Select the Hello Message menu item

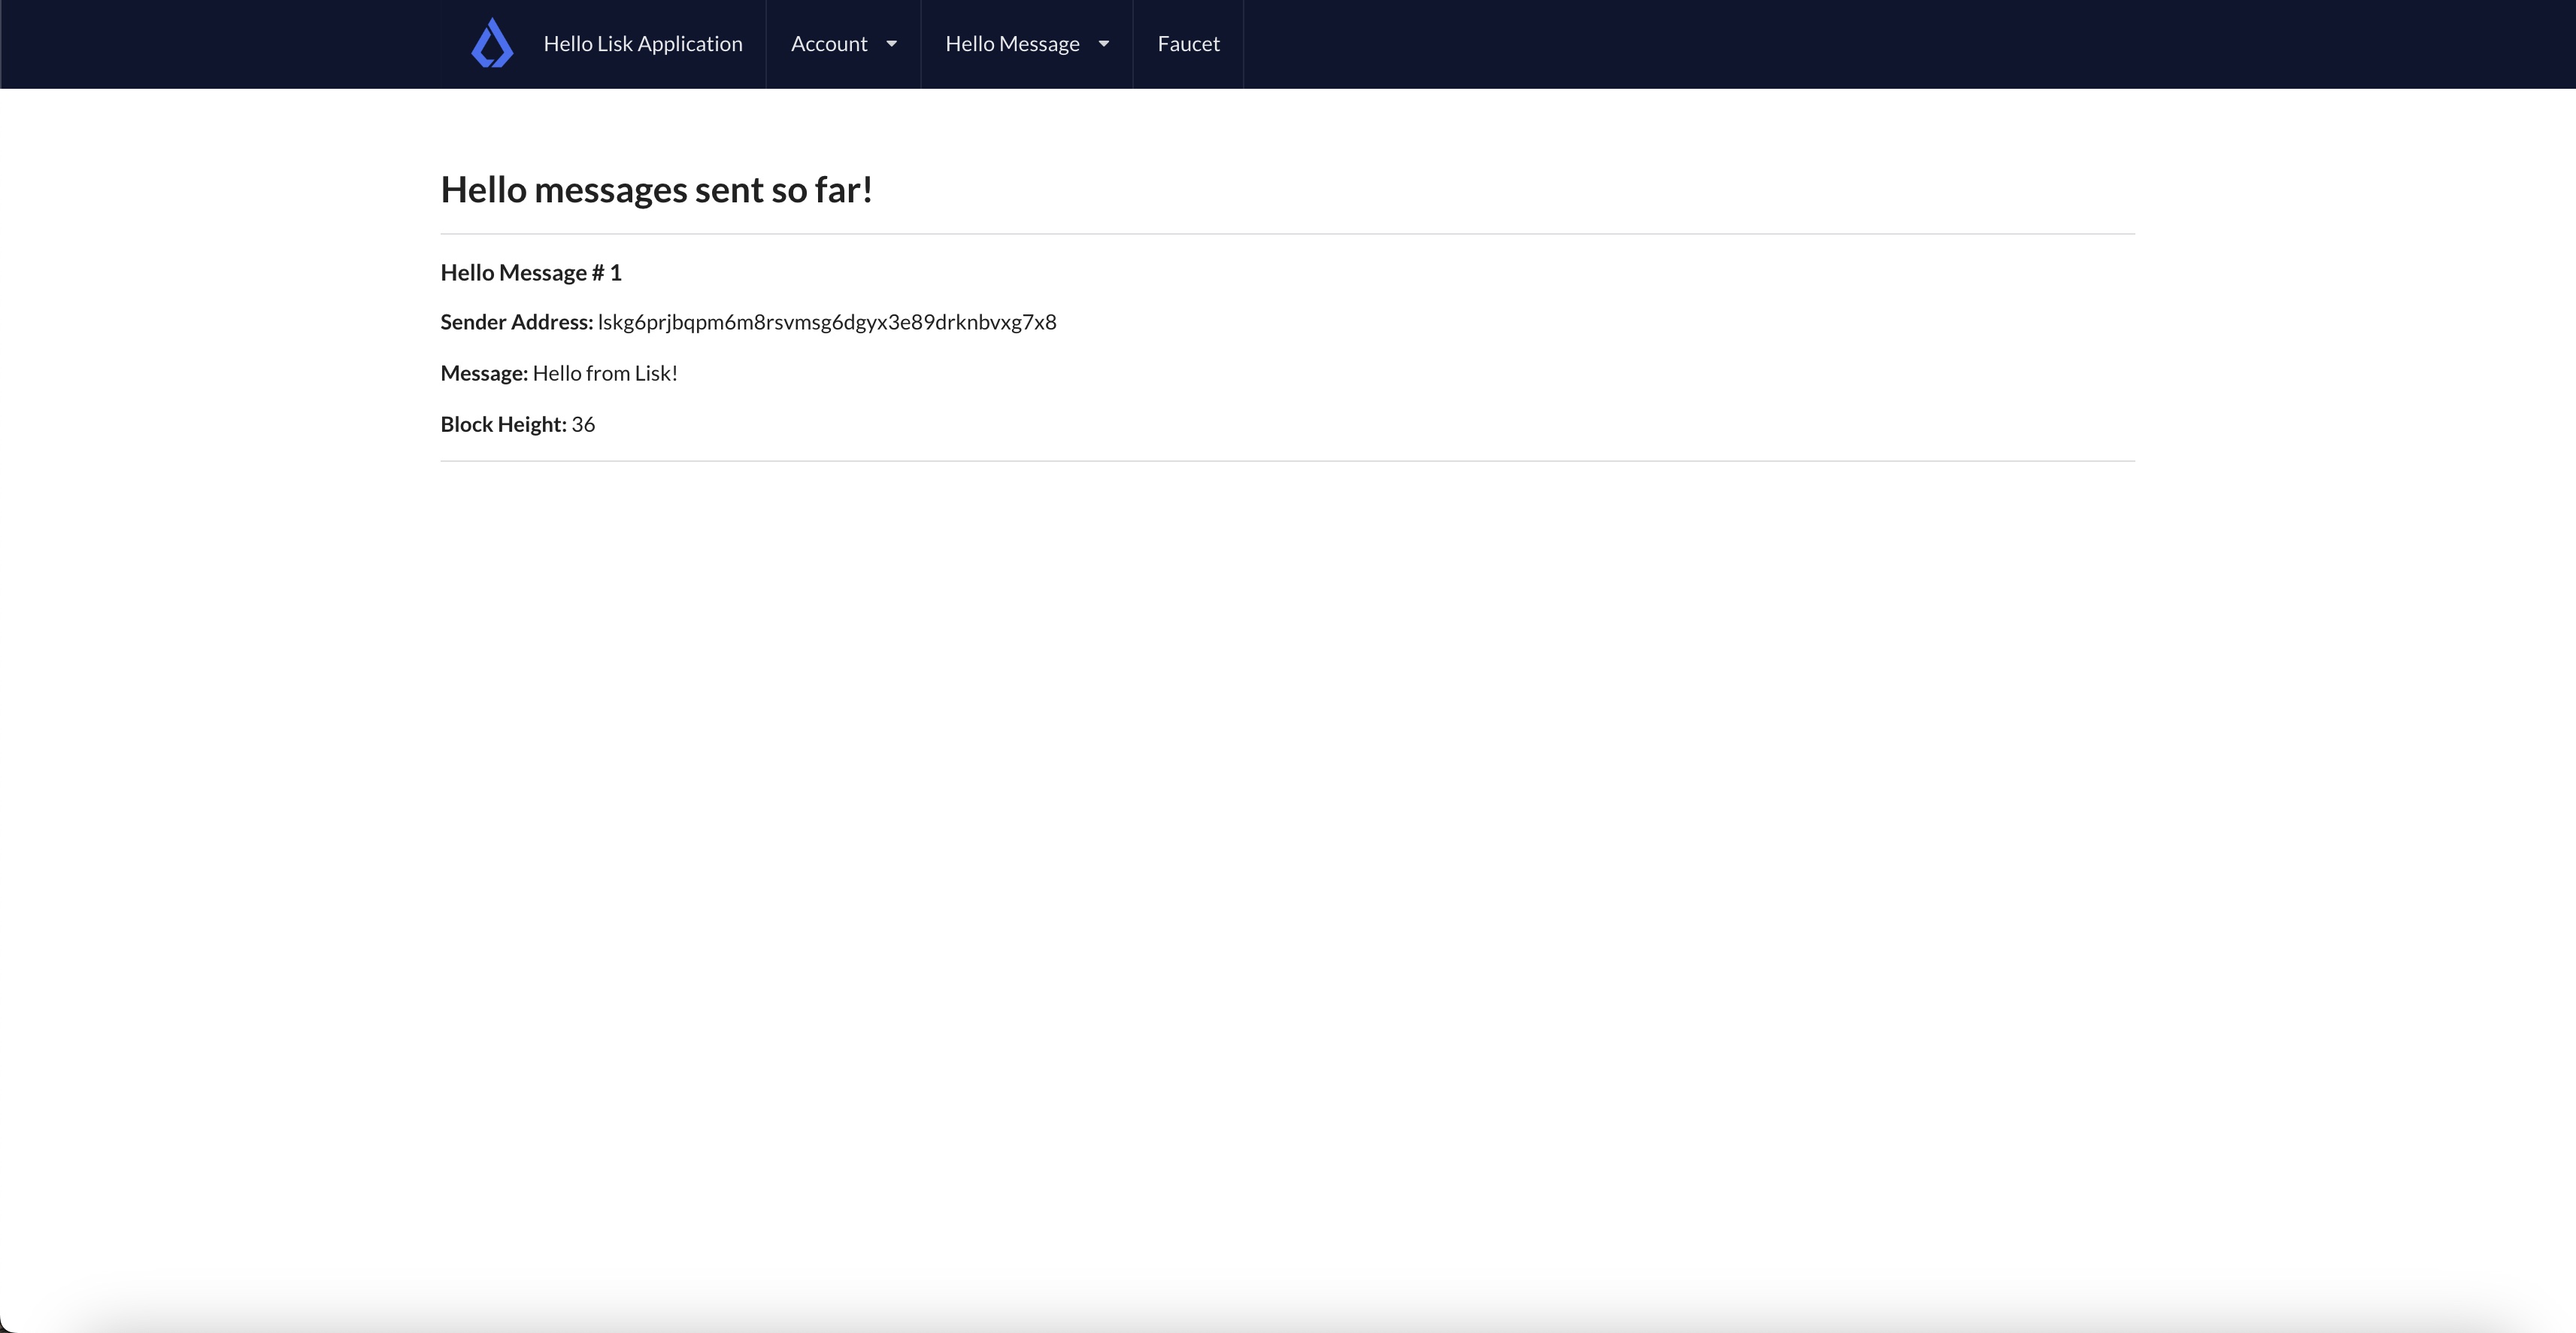click(x=1013, y=43)
